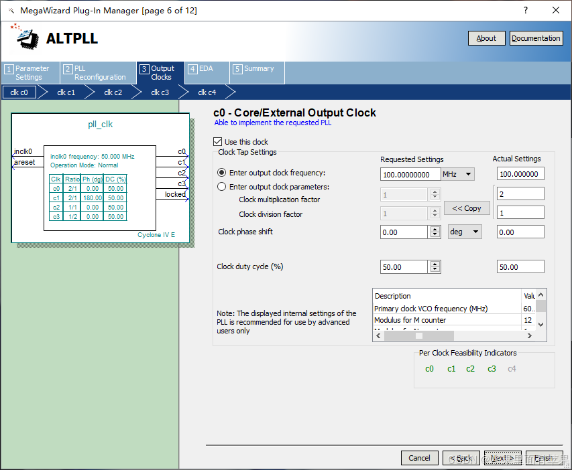The image size is (572, 470).
Task: Click left arrow of horizontal scrollbar
Action: click(x=378, y=335)
